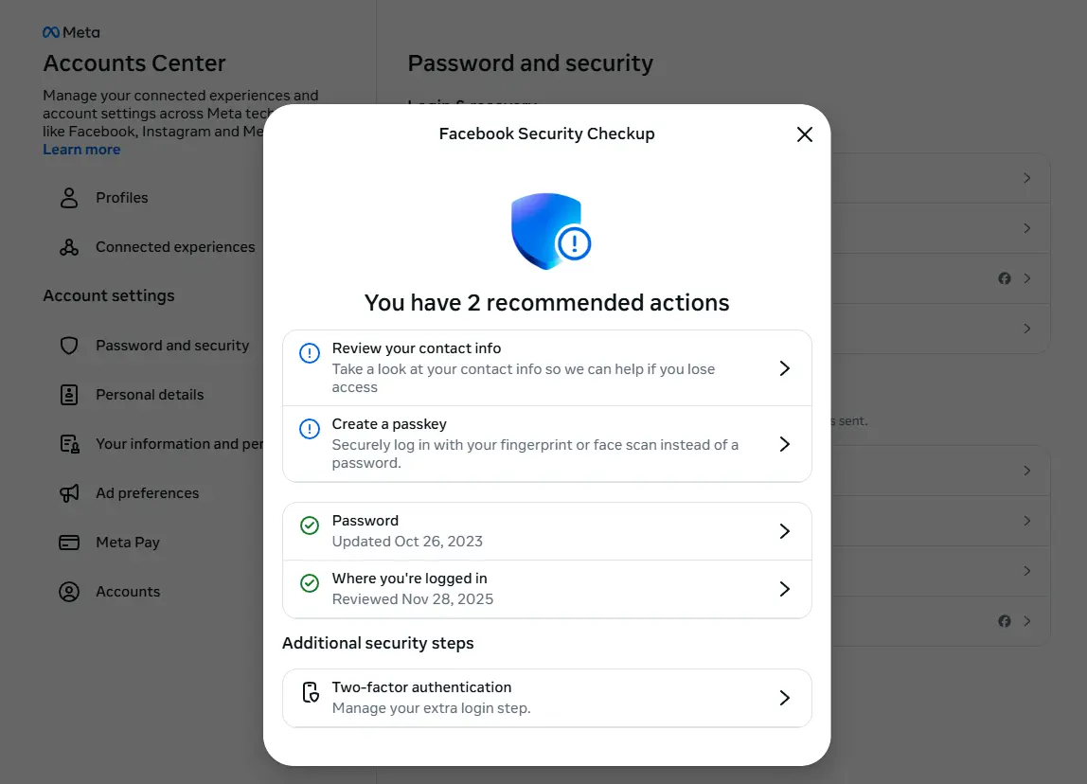Click the Two-factor authentication phone icon
Viewport: 1087px width, 784px height.
tap(309, 694)
